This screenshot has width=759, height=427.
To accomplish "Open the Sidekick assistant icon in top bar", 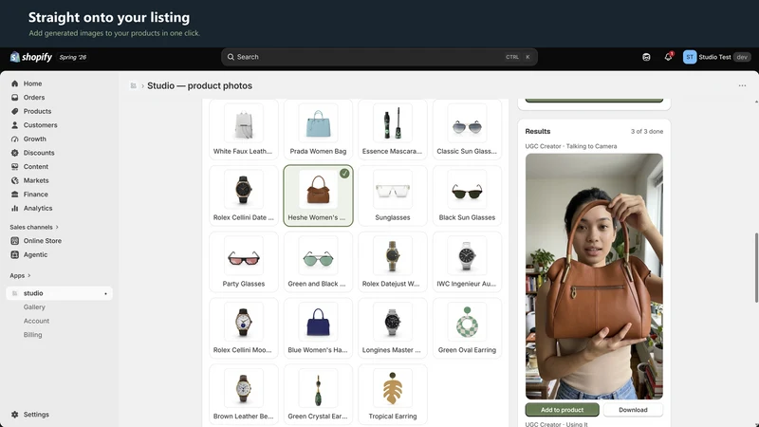I will point(646,57).
